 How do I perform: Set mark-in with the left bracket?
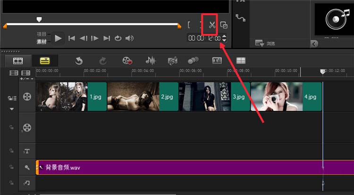[x=189, y=25]
